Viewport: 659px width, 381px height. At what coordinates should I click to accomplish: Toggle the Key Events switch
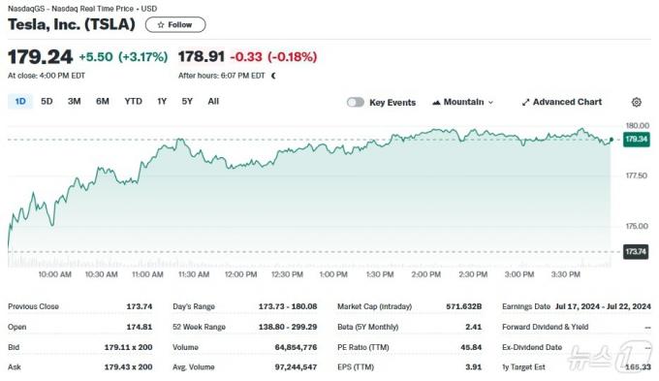coord(355,102)
